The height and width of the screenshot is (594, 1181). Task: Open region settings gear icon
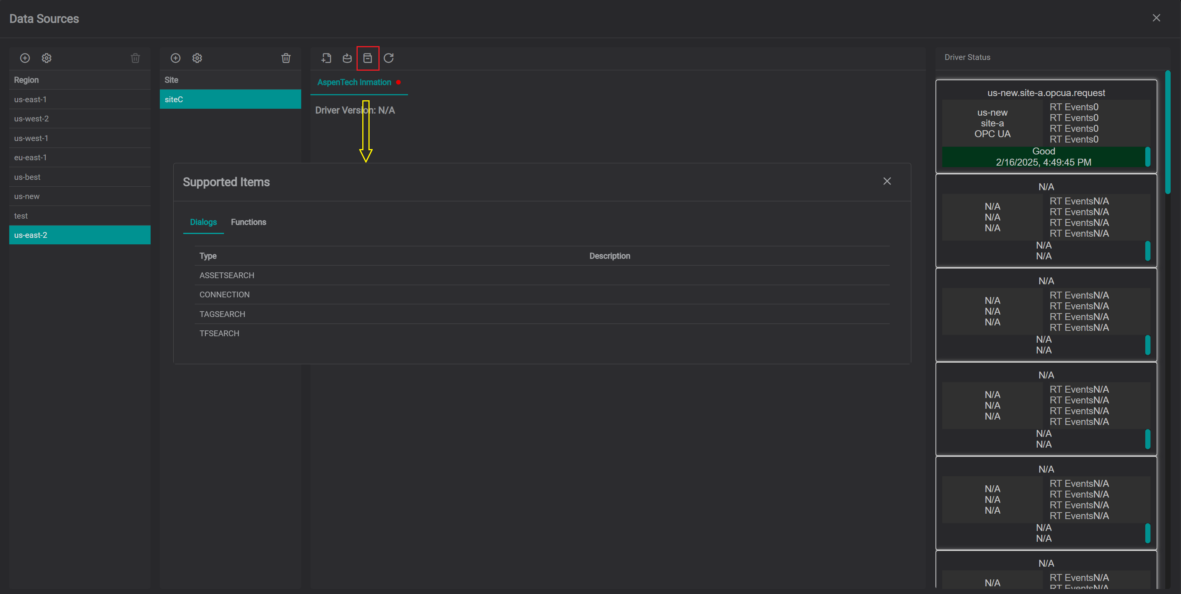[47, 58]
